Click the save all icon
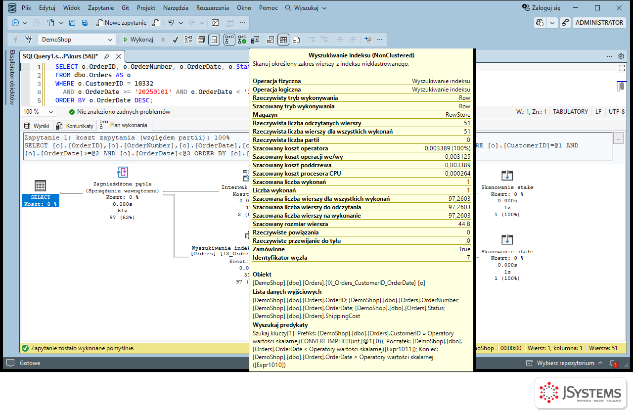Viewport: 633px width, 413px height. (85, 23)
